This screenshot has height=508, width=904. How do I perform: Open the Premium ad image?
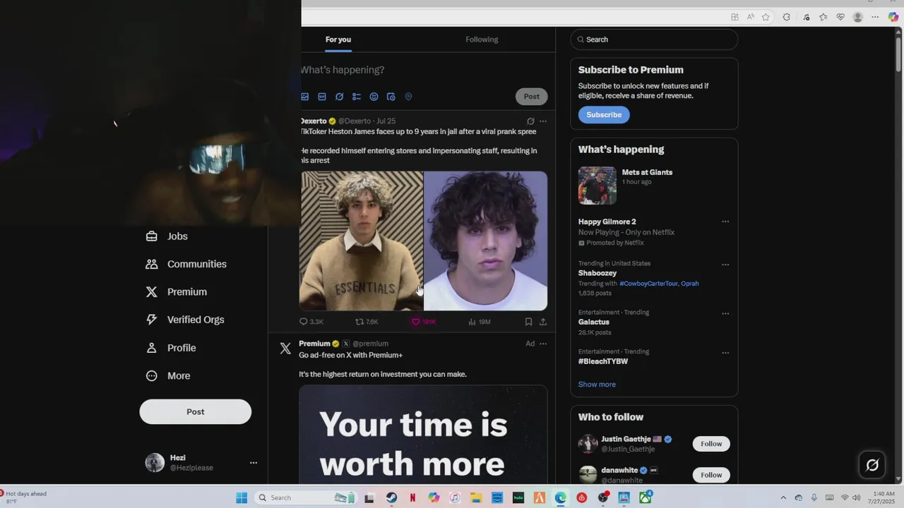click(423, 435)
